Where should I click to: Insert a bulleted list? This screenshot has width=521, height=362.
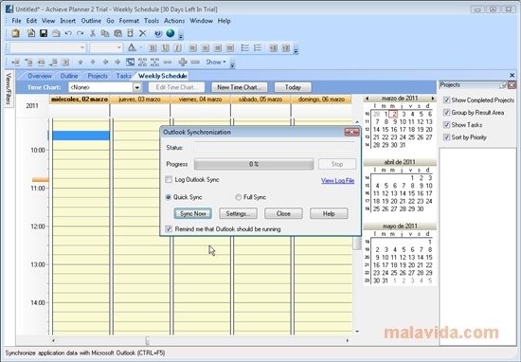click(245, 48)
